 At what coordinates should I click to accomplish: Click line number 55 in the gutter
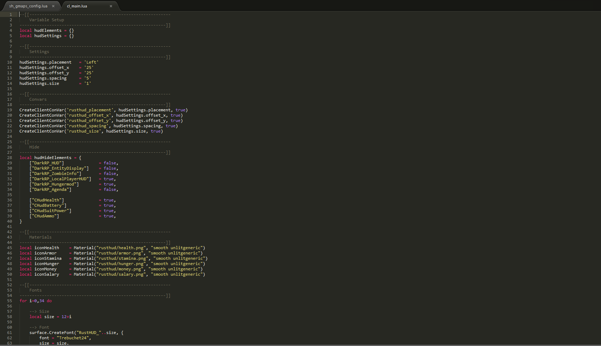click(10, 301)
